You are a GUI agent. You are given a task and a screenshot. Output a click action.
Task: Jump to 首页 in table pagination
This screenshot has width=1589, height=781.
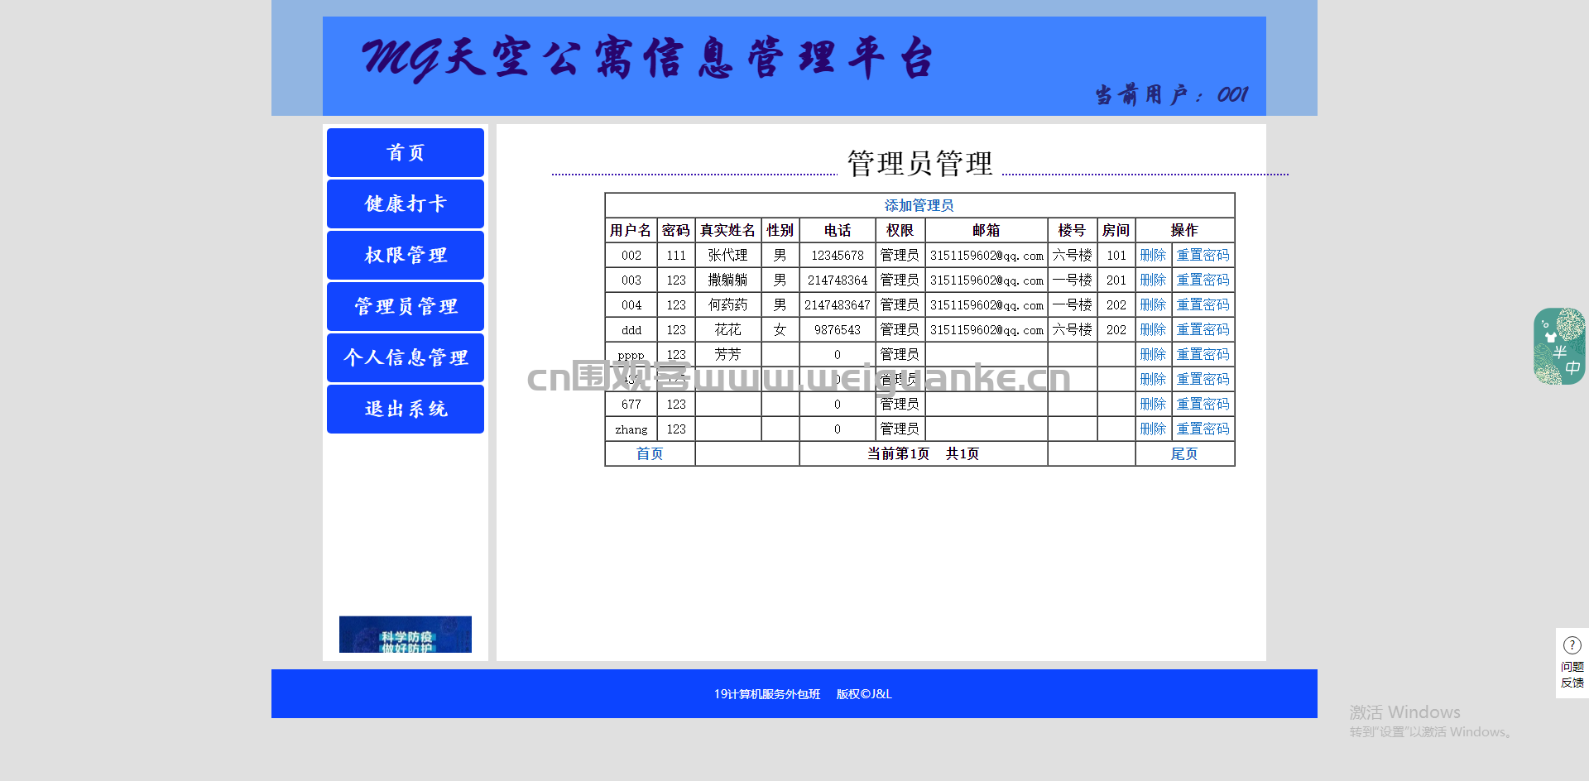click(x=650, y=453)
